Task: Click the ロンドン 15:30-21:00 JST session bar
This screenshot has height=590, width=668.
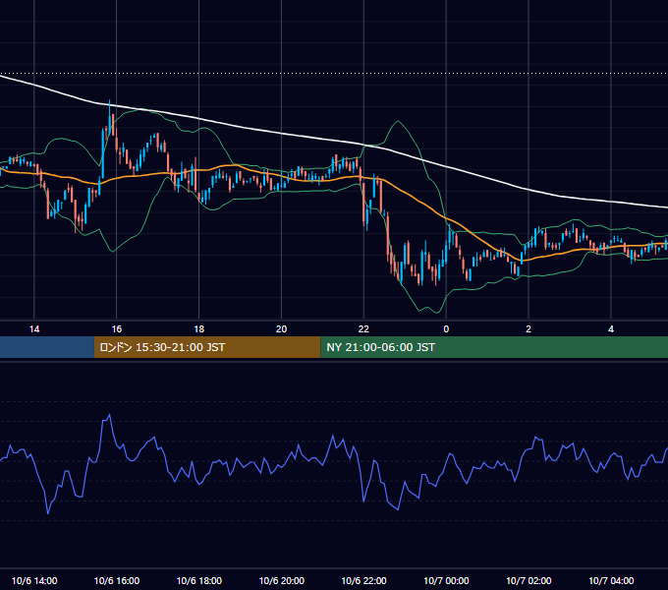Action: click(207, 347)
